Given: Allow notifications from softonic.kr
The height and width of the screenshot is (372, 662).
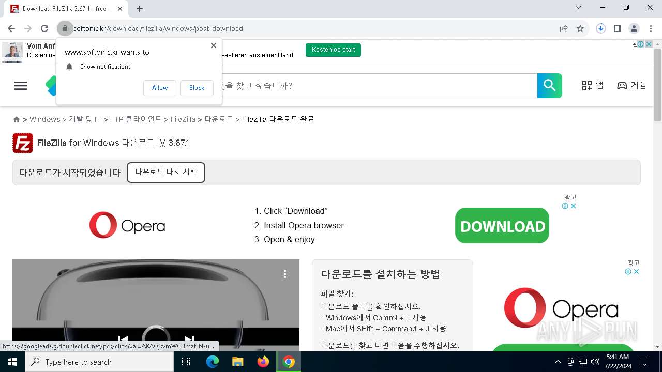Looking at the screenshot, I should (160, 88).
